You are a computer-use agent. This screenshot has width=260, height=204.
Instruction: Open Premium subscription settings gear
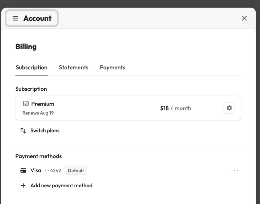(229, 108)
